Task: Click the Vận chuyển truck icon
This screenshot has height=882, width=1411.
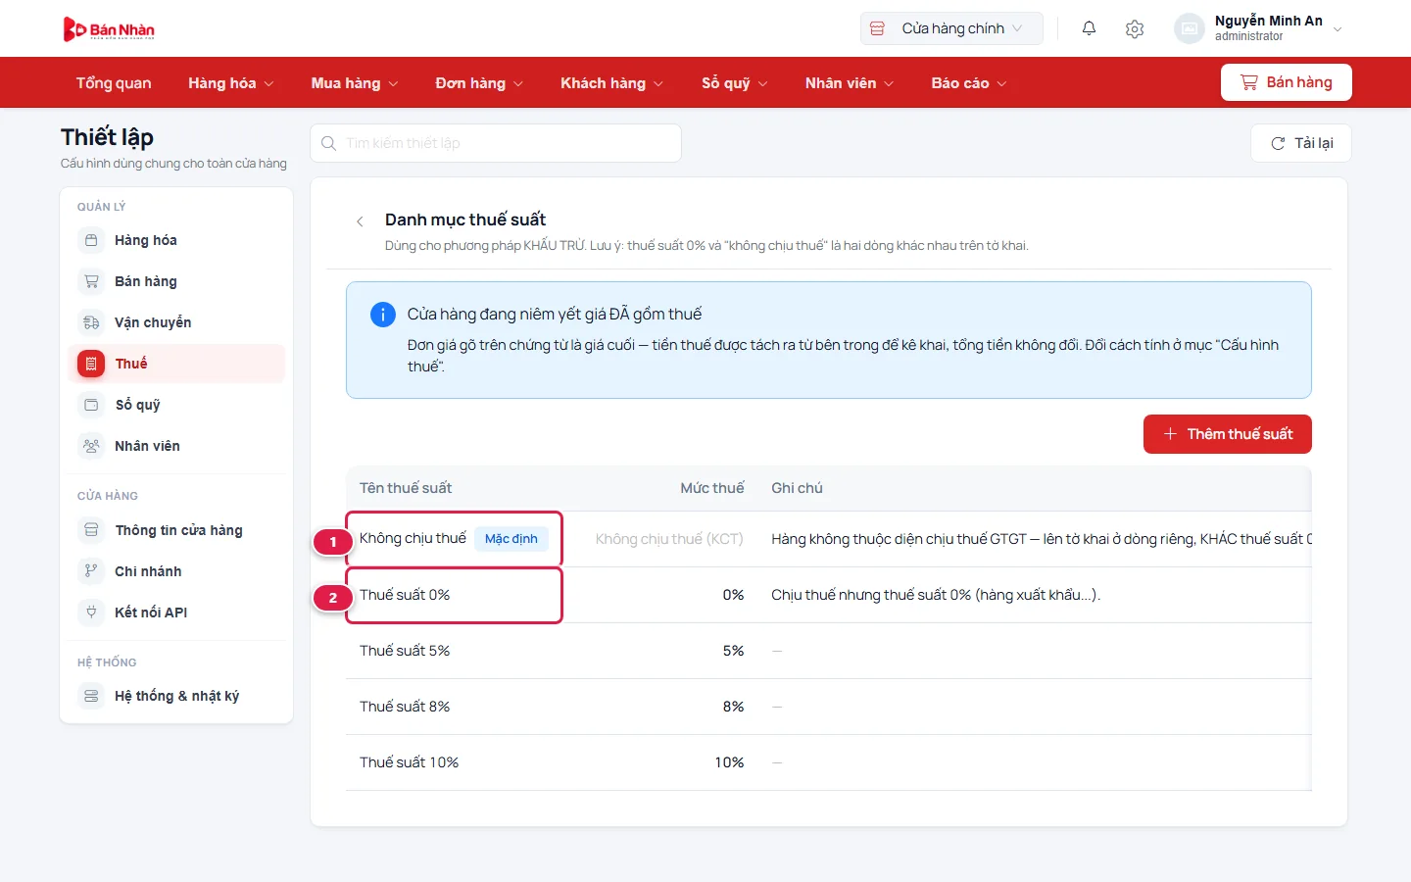Action: click(91, 322)
